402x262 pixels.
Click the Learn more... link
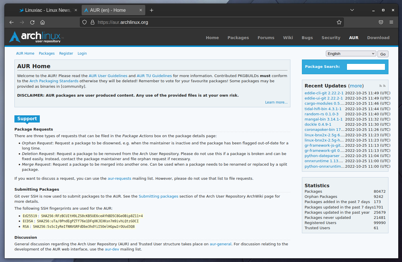(x=276, y=102)
